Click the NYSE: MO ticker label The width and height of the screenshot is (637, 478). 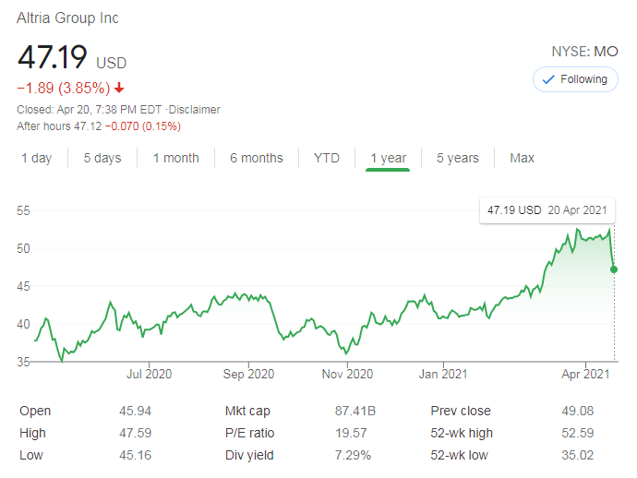(584, 52)
